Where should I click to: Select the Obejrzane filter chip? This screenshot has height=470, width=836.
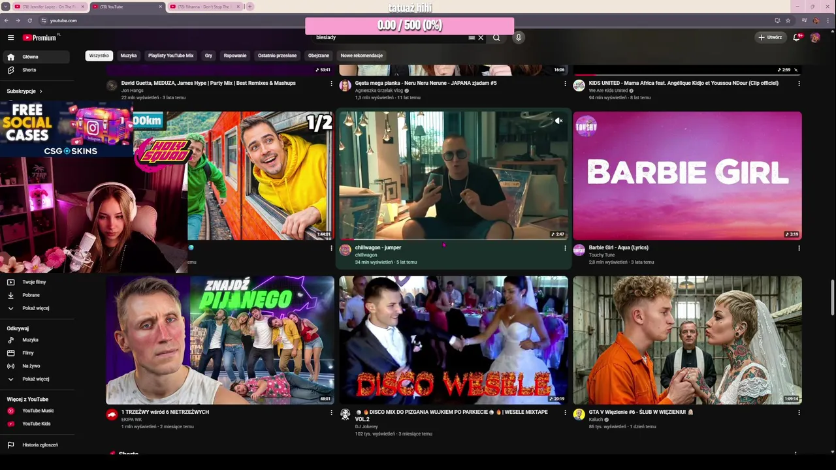click(319, 55)
